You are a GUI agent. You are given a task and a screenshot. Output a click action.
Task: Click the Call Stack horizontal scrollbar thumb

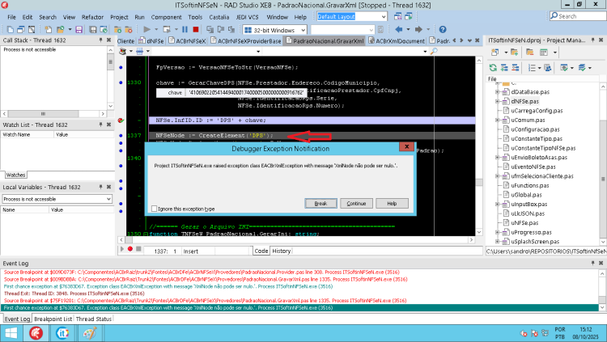click(44, 114)
